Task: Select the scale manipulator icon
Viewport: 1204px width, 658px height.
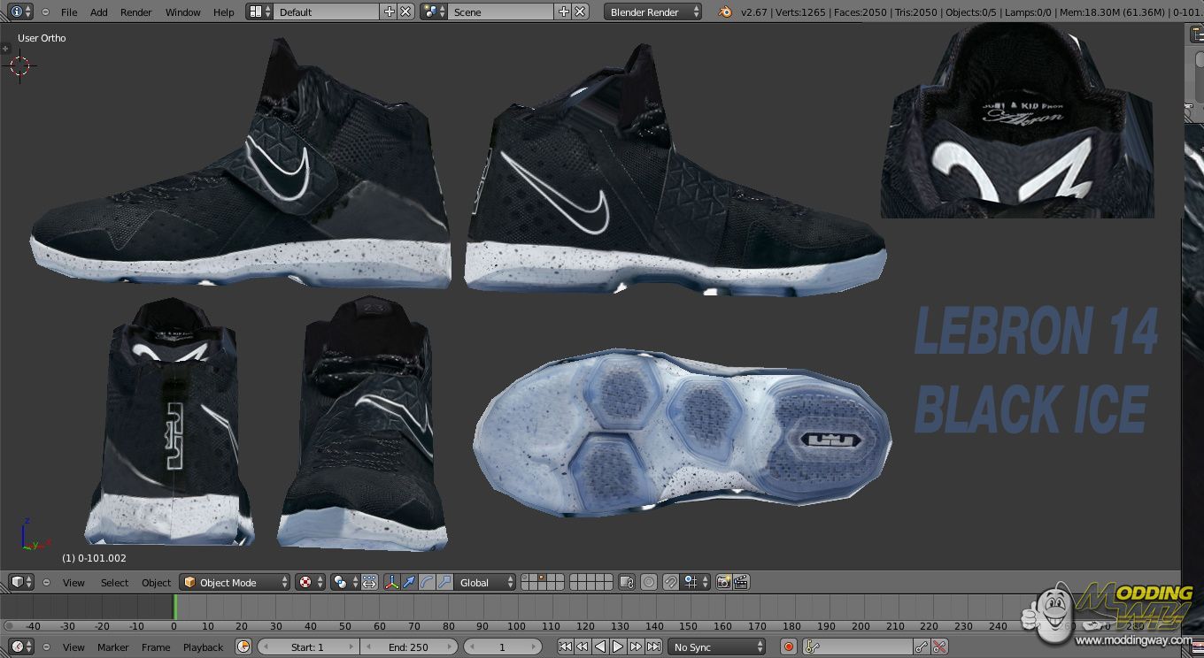Action: click(444, 582)
